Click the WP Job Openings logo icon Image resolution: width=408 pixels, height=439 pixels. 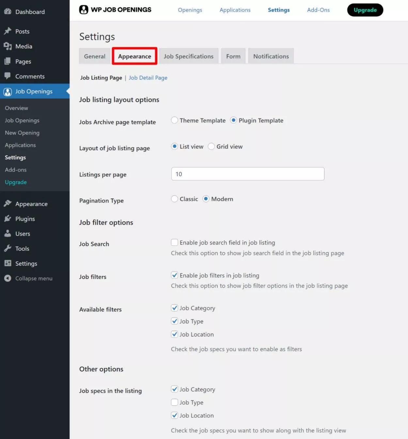(84, 9)
